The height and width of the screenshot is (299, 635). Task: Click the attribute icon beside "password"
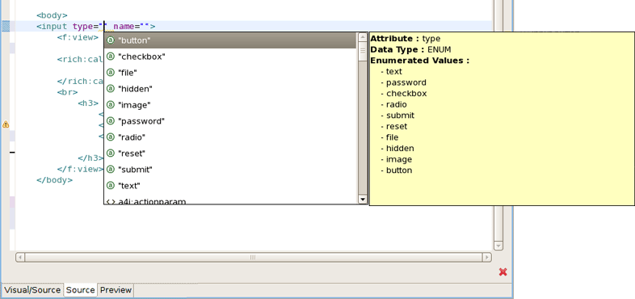coord(110,120)
